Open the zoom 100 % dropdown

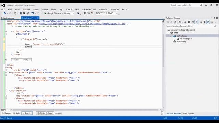click(9, 110)
